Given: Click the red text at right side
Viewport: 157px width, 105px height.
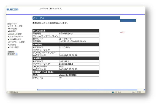Looking at the screenshot, I should click(122, 32).
